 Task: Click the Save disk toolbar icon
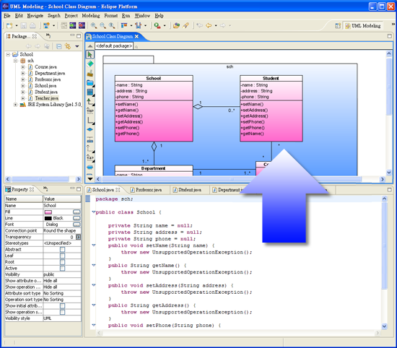[24, 25]
